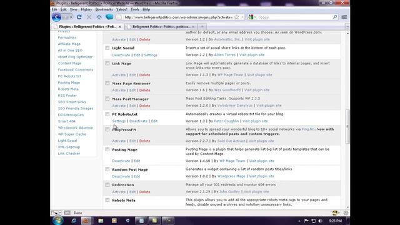
Task: Open the tab list dropdown at tab bar right
Action: [x=347, y=26]
